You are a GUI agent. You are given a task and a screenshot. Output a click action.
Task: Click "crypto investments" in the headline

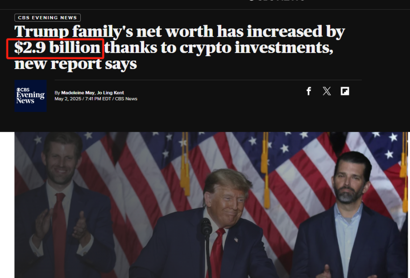pos(256,48)
